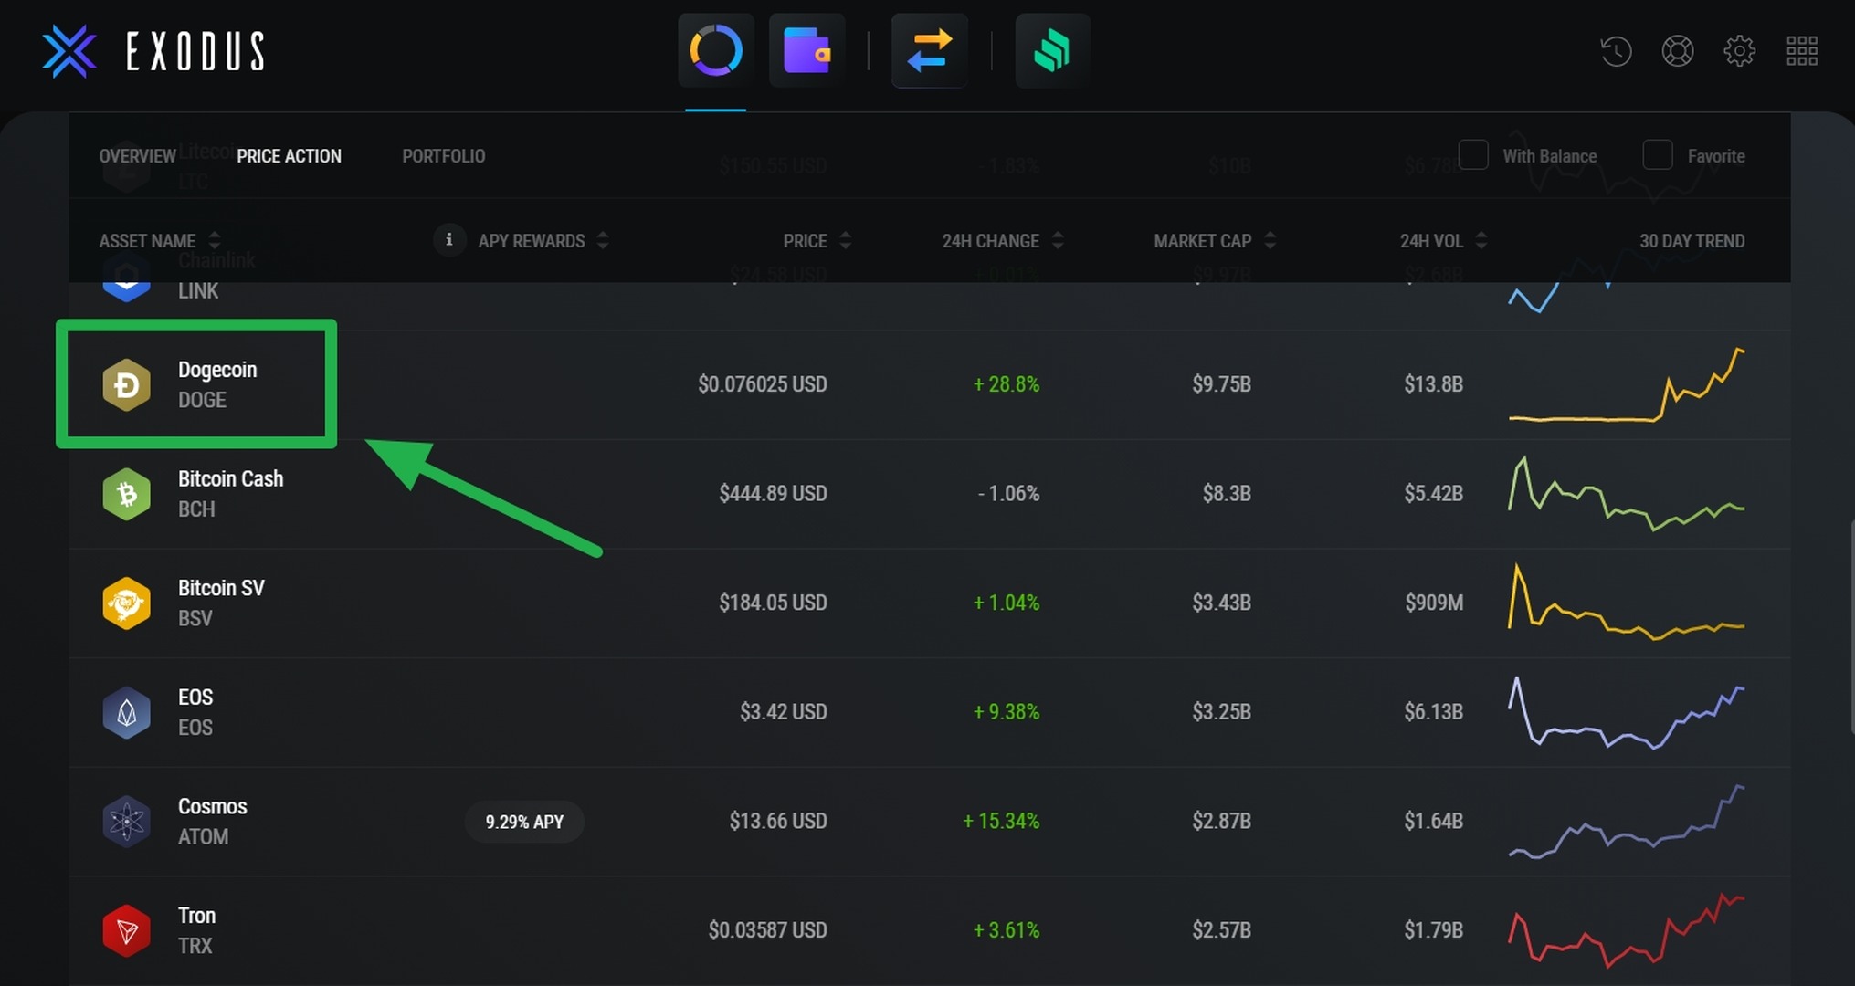Switch to the Price Action tab
Screen dimensions: 1855x986
(x=289, y=156)
